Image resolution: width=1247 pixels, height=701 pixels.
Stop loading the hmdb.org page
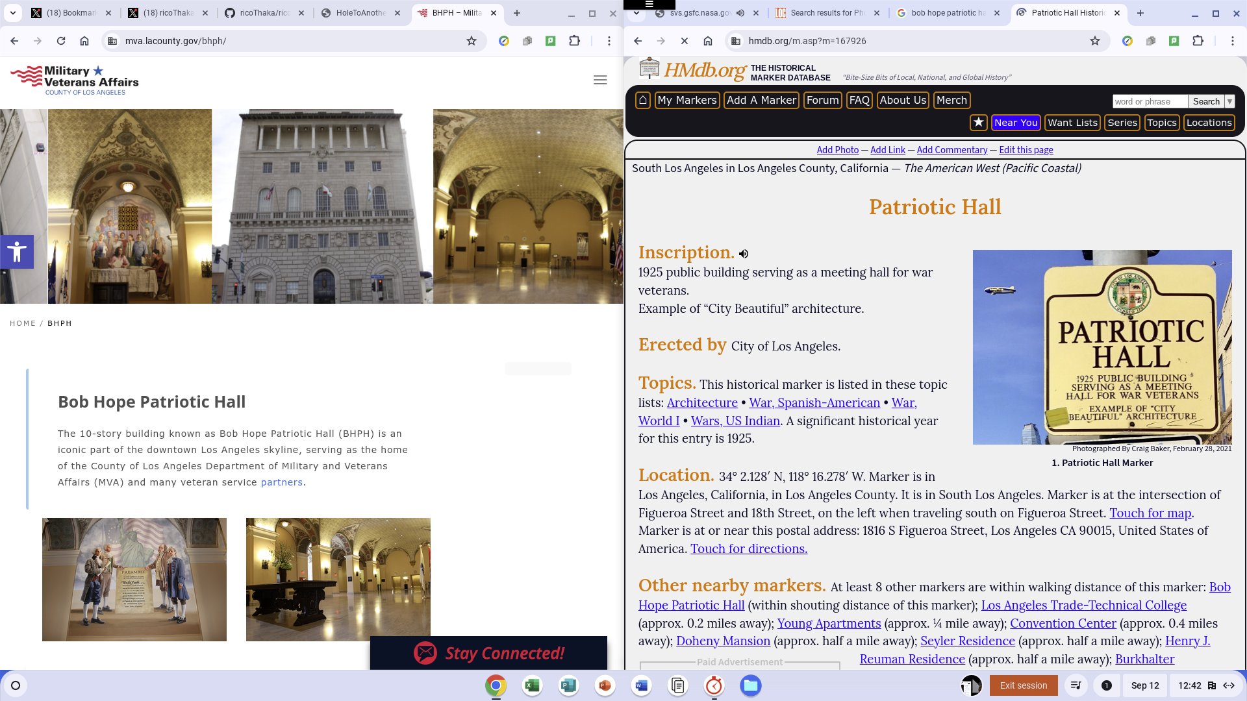[x=685, y=41]
